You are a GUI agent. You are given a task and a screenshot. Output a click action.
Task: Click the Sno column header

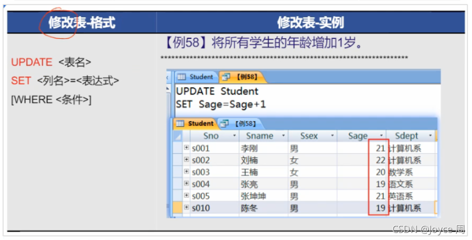click(215, 136)
